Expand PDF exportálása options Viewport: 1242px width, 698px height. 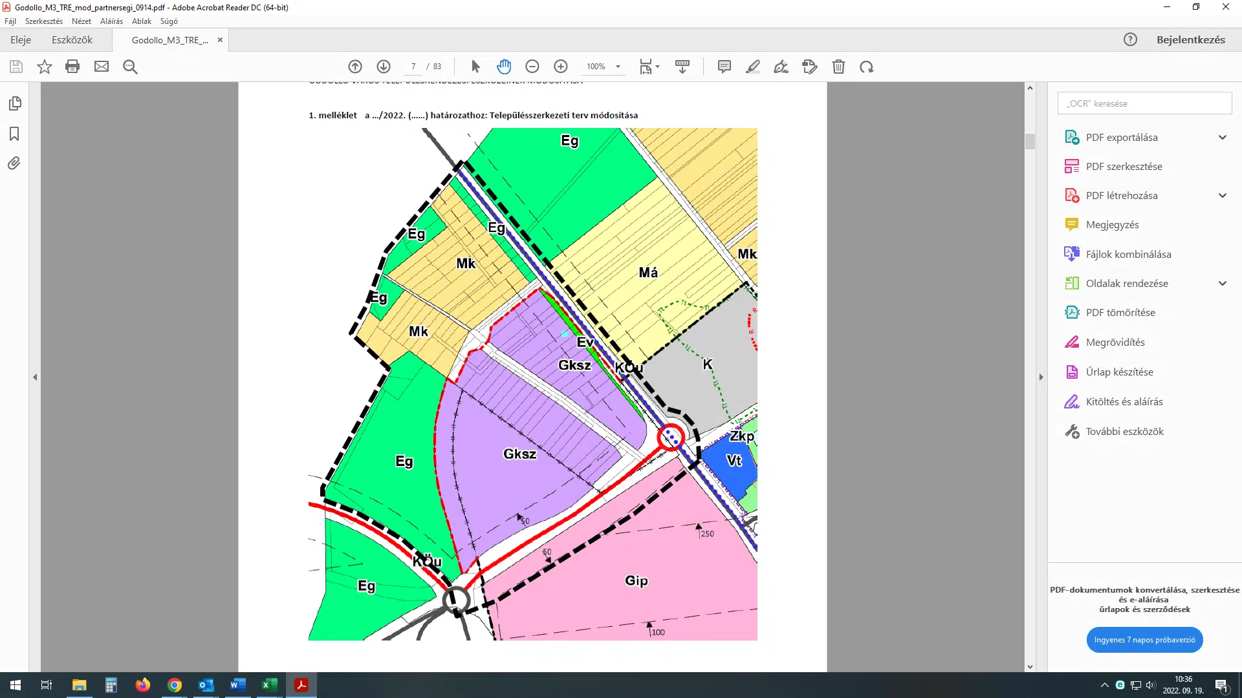(1222, 137)
